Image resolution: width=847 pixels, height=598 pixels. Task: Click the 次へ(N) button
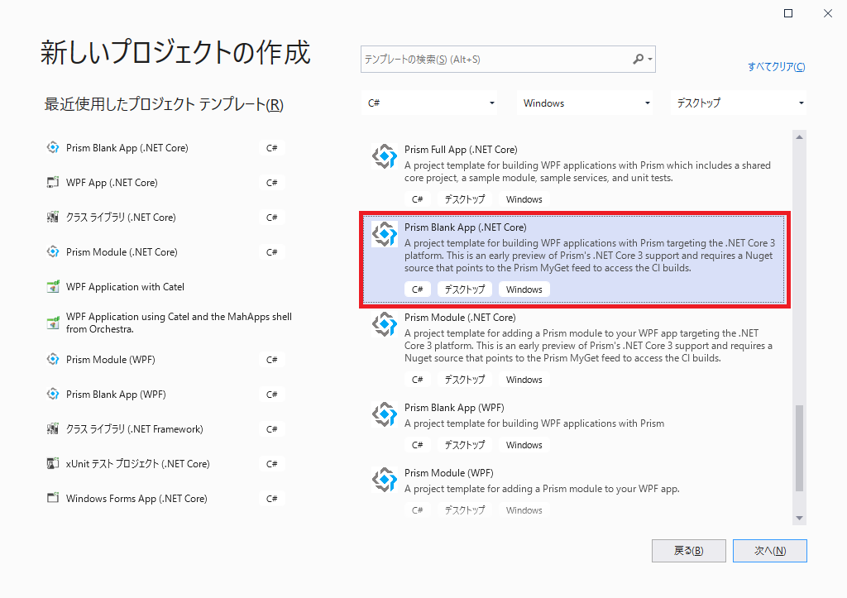click(770, 551)
